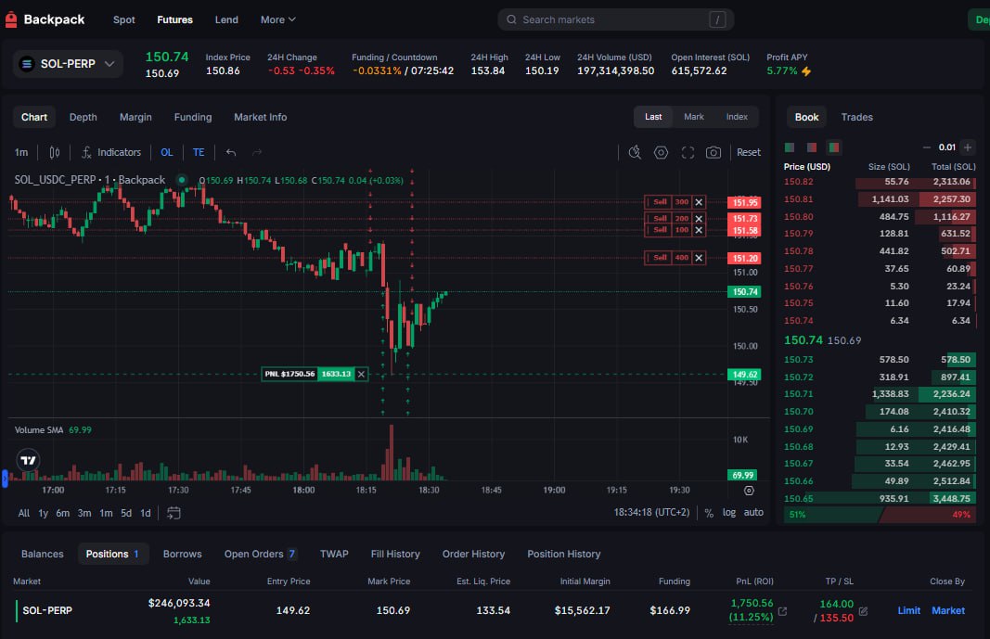Toggle the green status dot beside chart title
Viewport: 990px width, 639px height.
point(182,180)
